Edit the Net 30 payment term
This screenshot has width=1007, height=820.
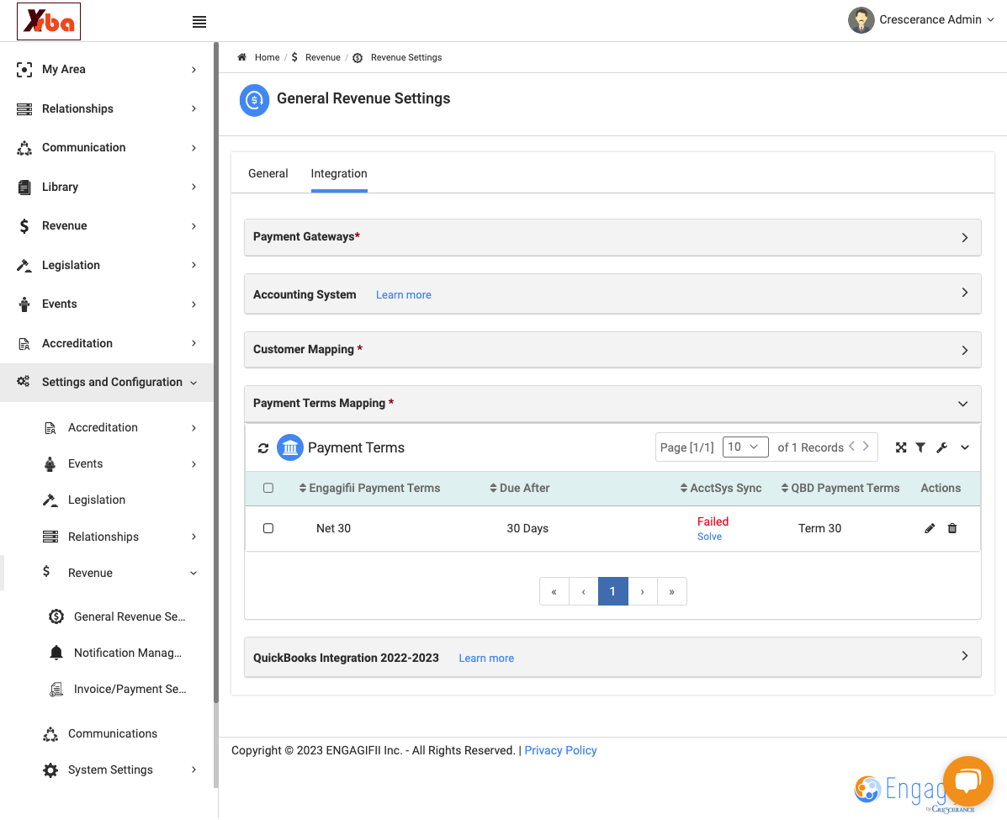930,528
